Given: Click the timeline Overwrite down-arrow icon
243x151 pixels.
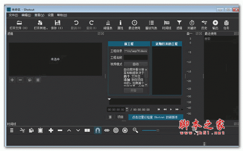Looking at the screenshot, I should 78,130.
